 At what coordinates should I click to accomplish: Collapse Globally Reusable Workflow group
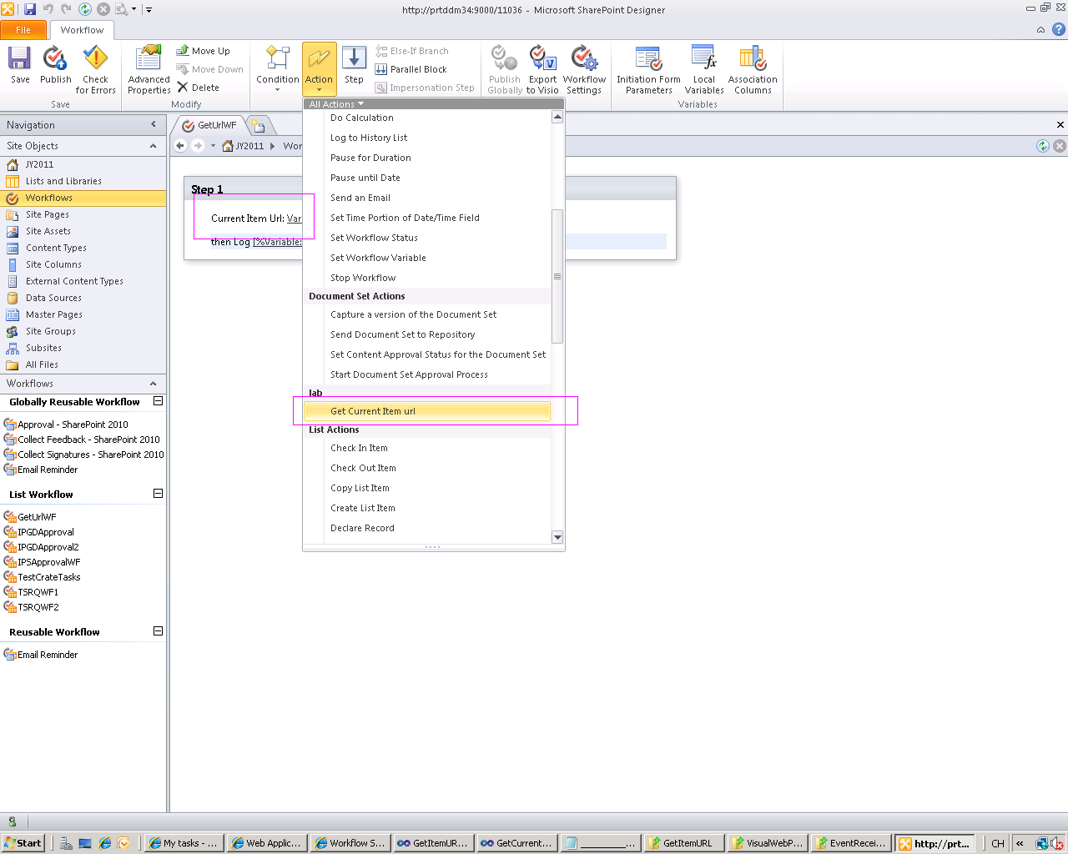click(158, 401)
